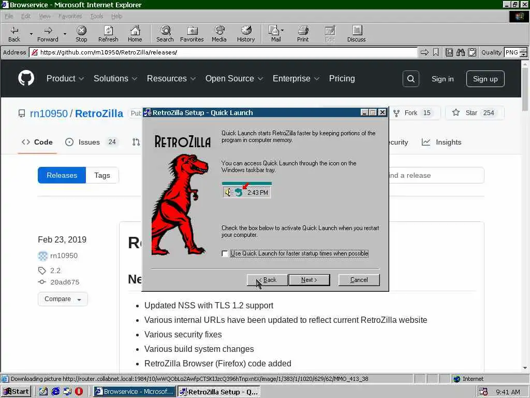Print the page via Print icon
530x398 pixels.
303,34
